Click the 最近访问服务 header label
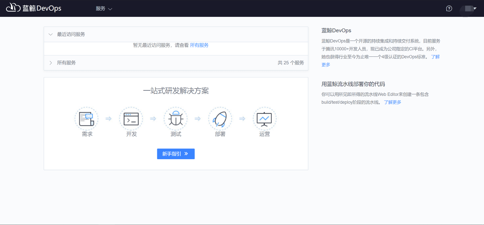Screen dimensions: 484x225 click(x=71, y=34)
